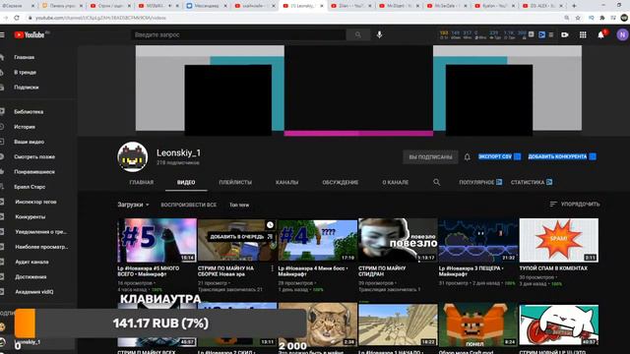Click the Топ теги button
The width and height of the screenshot is (630, 354).
coord(239,205)
